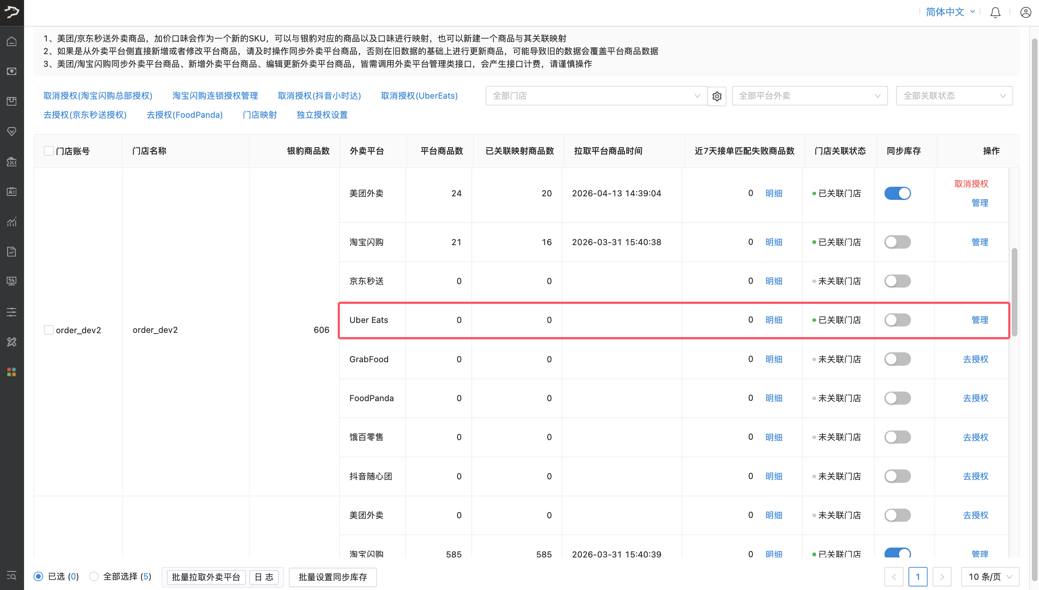
Task: Toggle 同步库存 switch for 抖音随心团 row
Action: point(897,476)
